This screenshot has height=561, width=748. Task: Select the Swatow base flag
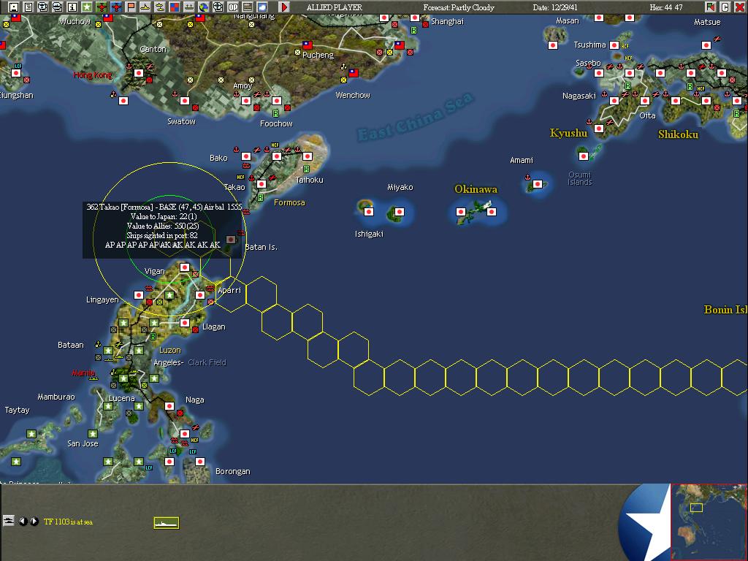pyautogui.click(x=185, y=101)
